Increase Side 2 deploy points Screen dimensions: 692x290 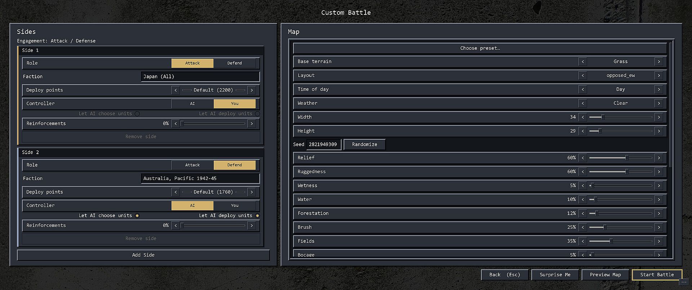click(252, 192)
